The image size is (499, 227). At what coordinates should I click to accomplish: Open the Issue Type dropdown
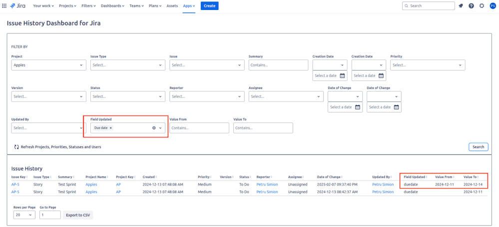point(127,65)
